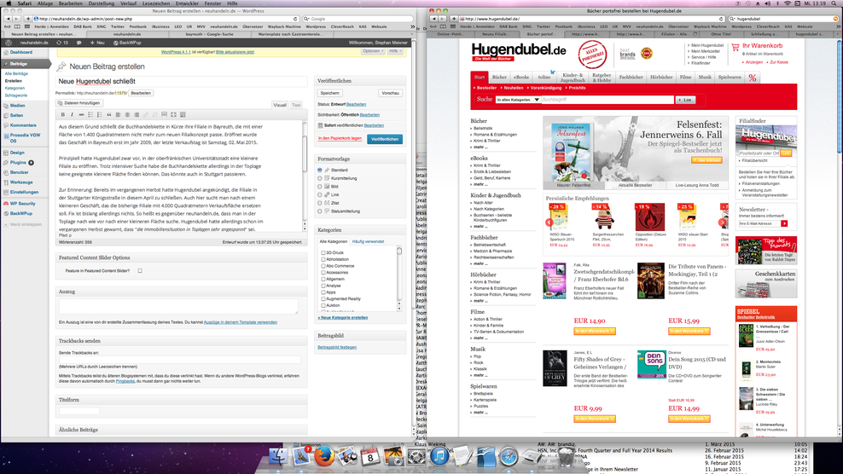Align text right in the editor
This screenshot has width=843, height=474.
pos(136,114)
